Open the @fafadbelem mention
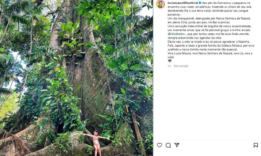This screenshot has width=261, height=156. [176, 34]
